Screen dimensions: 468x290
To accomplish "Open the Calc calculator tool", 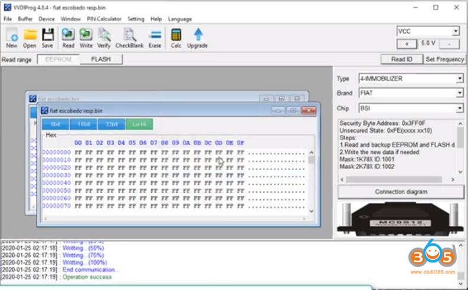I will pyautogui.click(x=176, y=37).
